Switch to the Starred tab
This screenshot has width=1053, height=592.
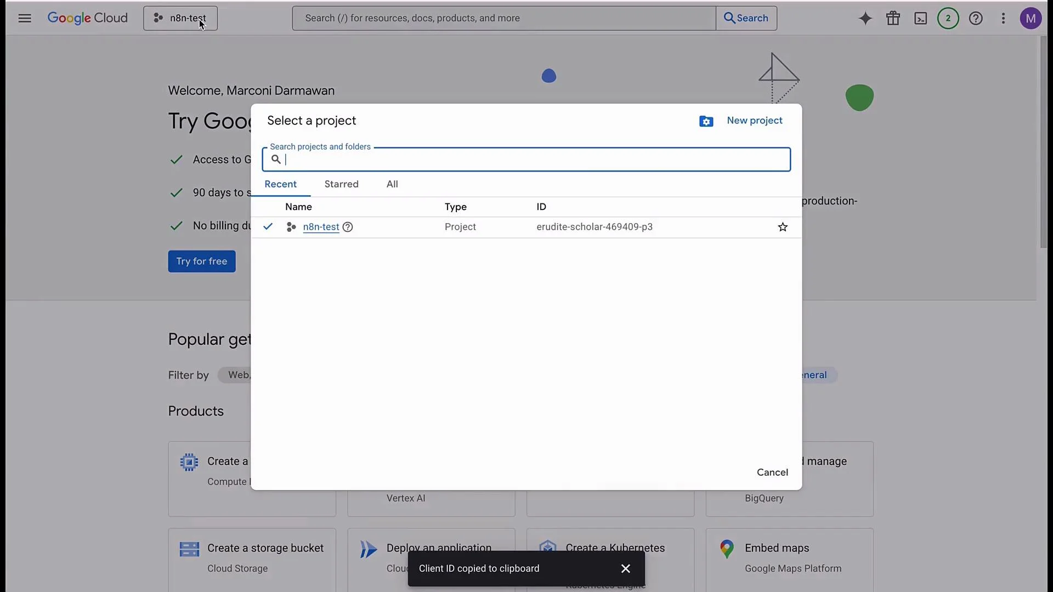pyautogui.click(x=342, y=184)
